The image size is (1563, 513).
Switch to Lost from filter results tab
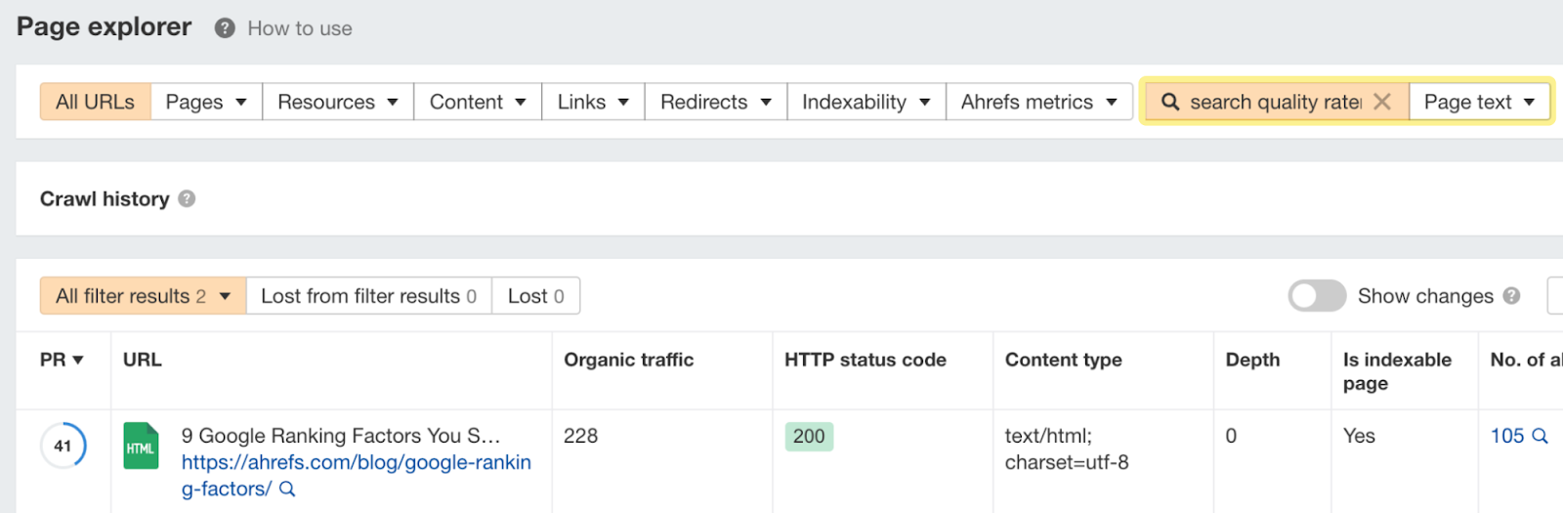point(368,296)
